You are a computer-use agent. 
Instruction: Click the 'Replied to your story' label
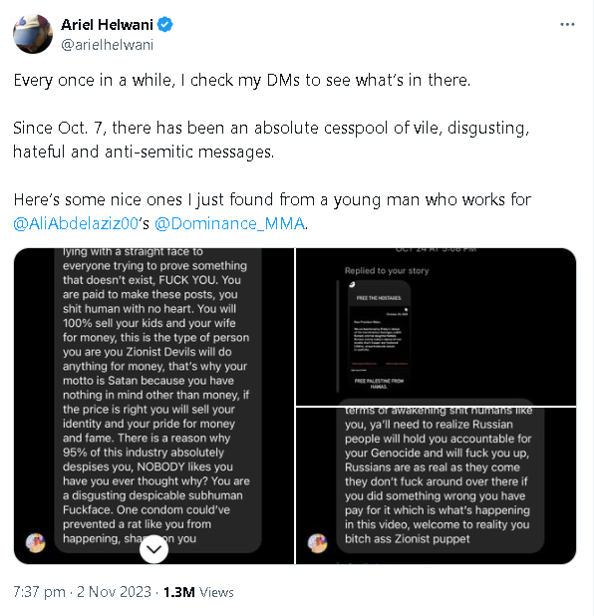coord(387,270)
